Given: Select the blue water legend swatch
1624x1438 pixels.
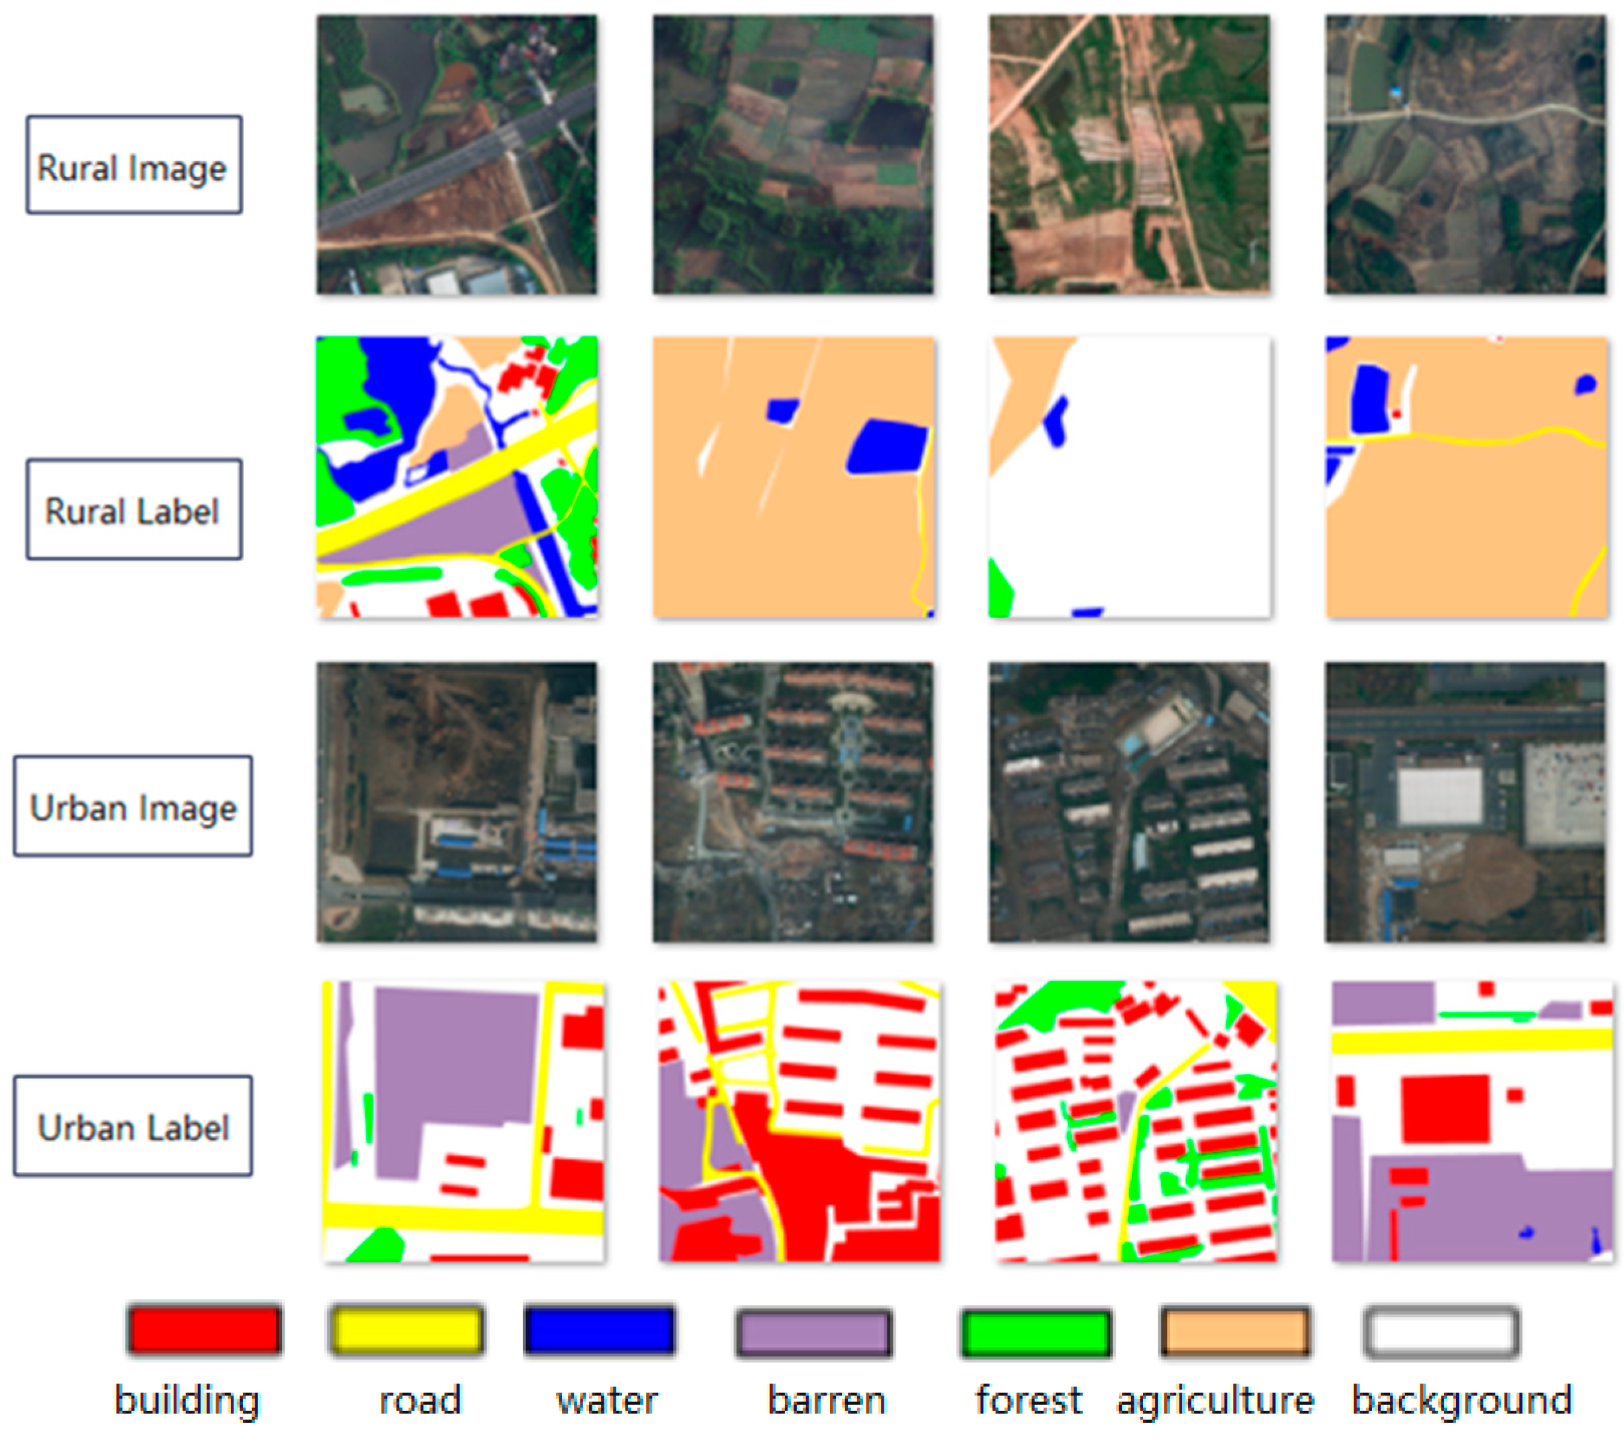Looking at the screenshot, I should (x=600, y=1330).
